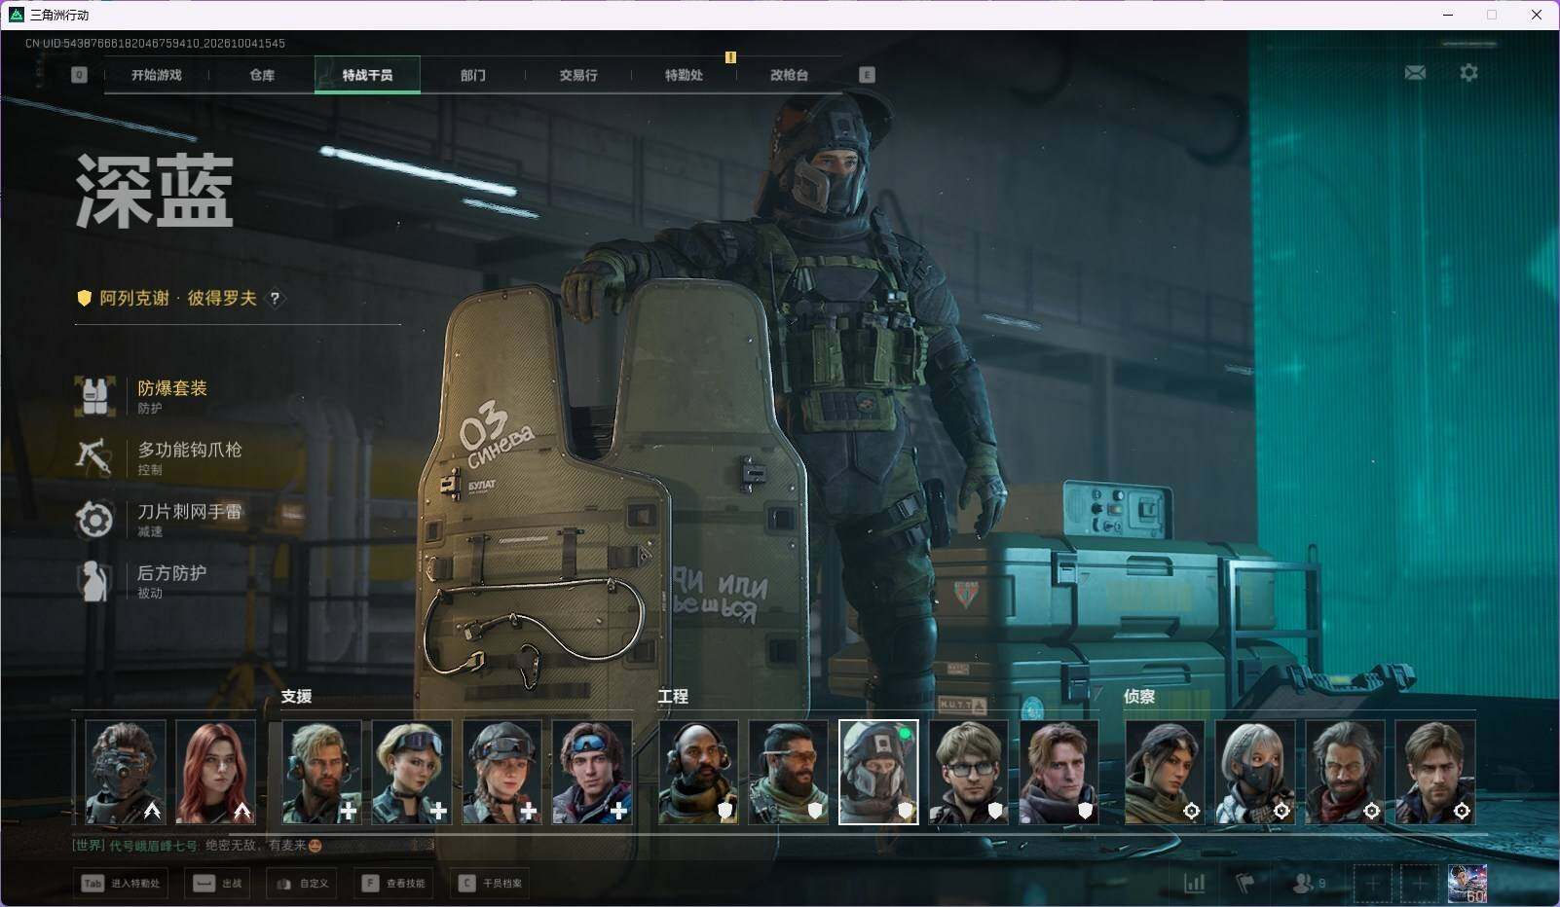Open the 改枪台 tab
Viewport: 1560px width, 907px height.
coord(789,75)
